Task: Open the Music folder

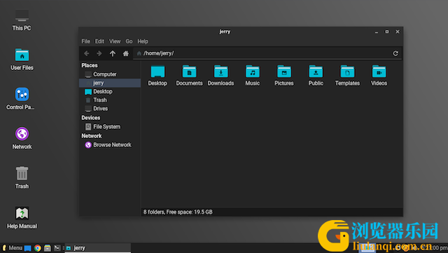Action: click(253, 76)
